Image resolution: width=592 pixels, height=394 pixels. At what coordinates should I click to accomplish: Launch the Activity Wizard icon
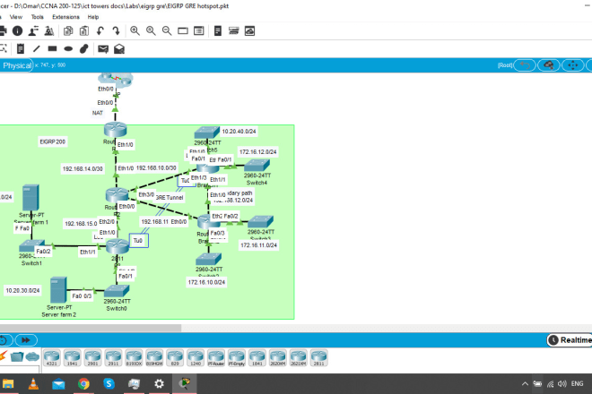[49, 31]
